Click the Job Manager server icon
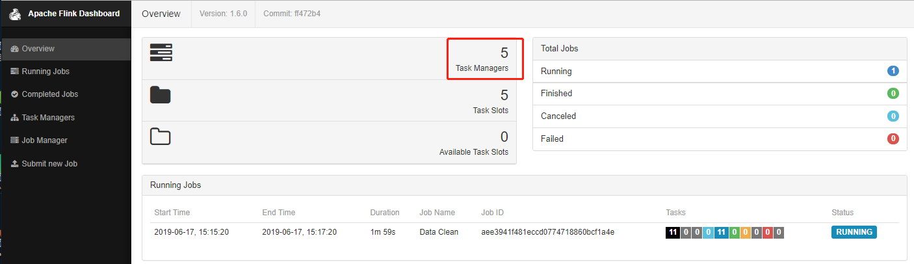 point(15,140)
